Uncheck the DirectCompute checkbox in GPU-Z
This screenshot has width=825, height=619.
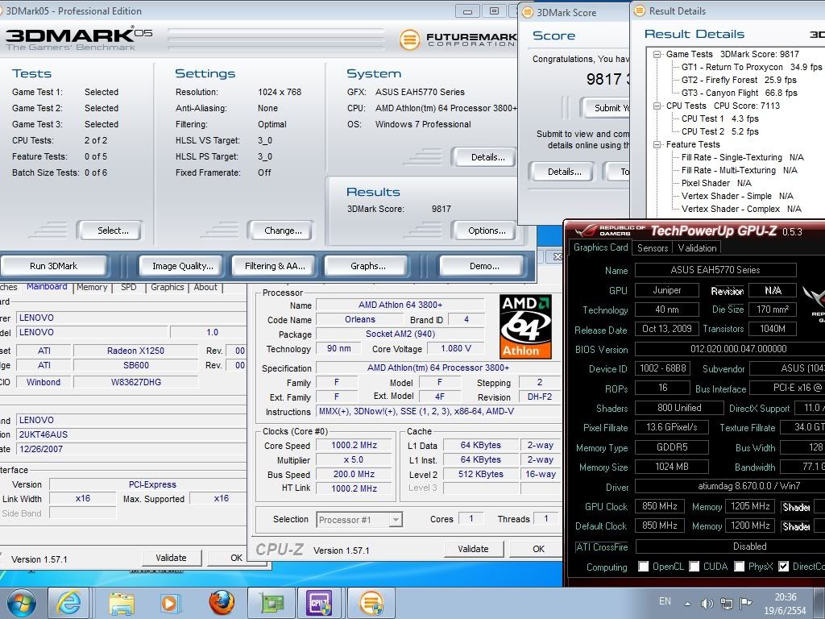(x=783, y=567)
